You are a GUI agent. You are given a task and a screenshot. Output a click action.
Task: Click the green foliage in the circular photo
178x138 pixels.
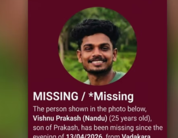[125, 34]
